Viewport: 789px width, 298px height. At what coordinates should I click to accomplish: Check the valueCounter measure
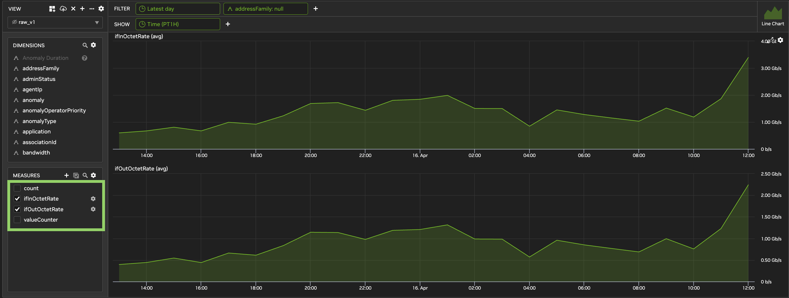point(17,220)
